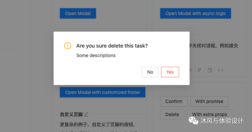Click the Confirm button
Viewport: 252px width, 132px height.
174,101
